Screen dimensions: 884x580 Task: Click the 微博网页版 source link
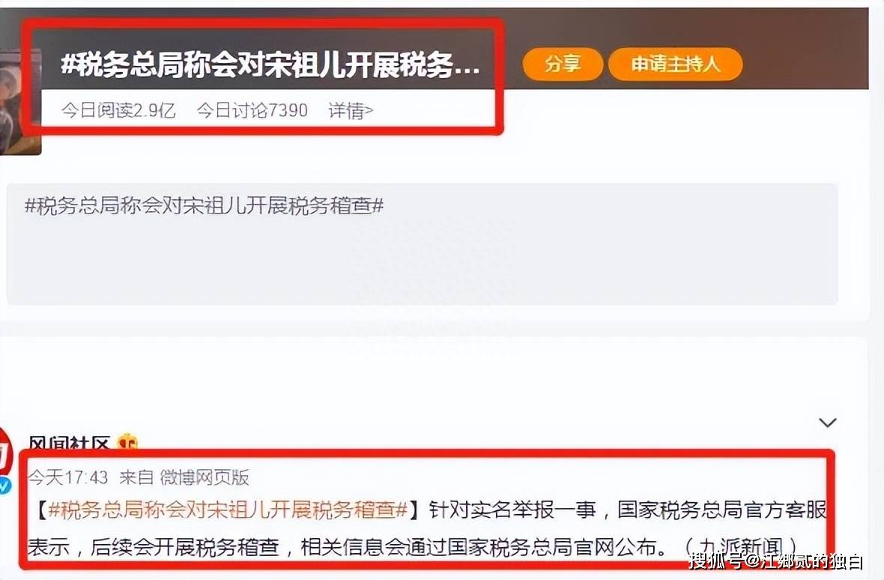[204, 478]
